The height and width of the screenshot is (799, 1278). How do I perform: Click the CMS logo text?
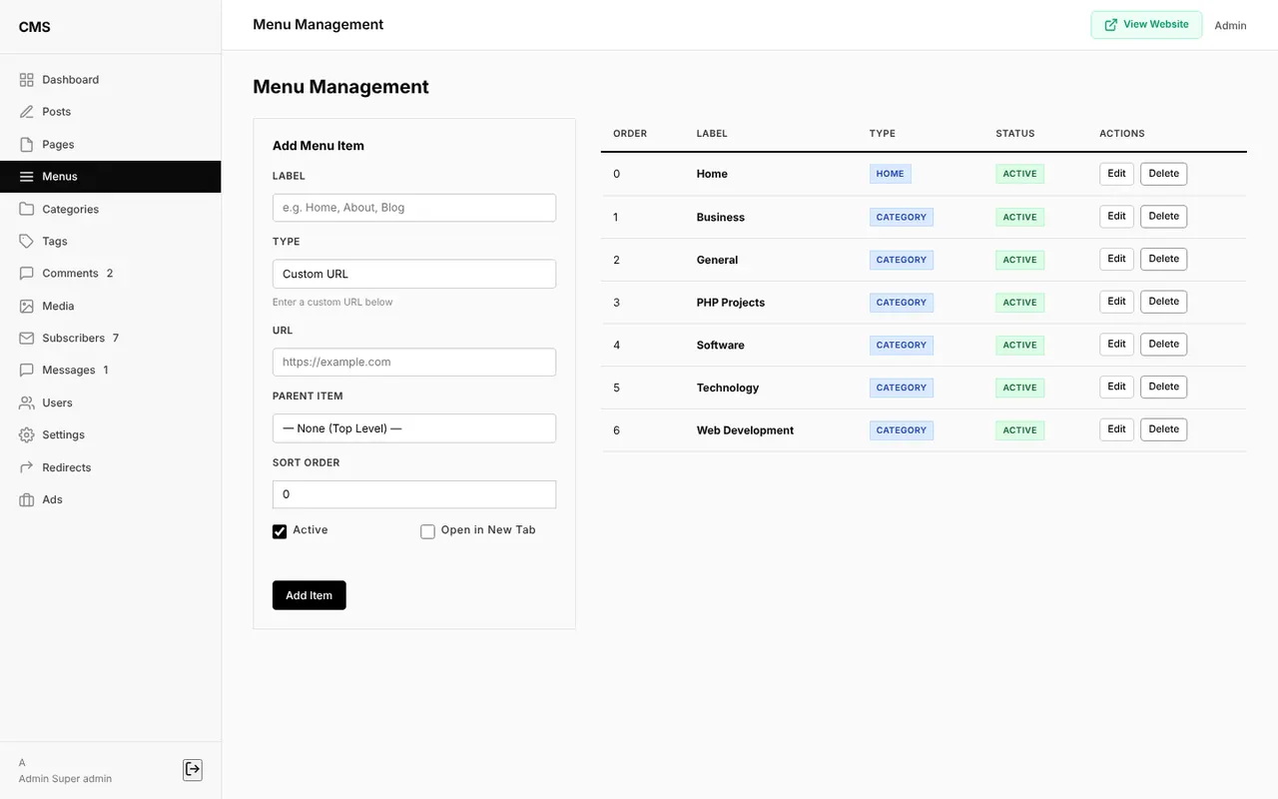pos(34,27)
